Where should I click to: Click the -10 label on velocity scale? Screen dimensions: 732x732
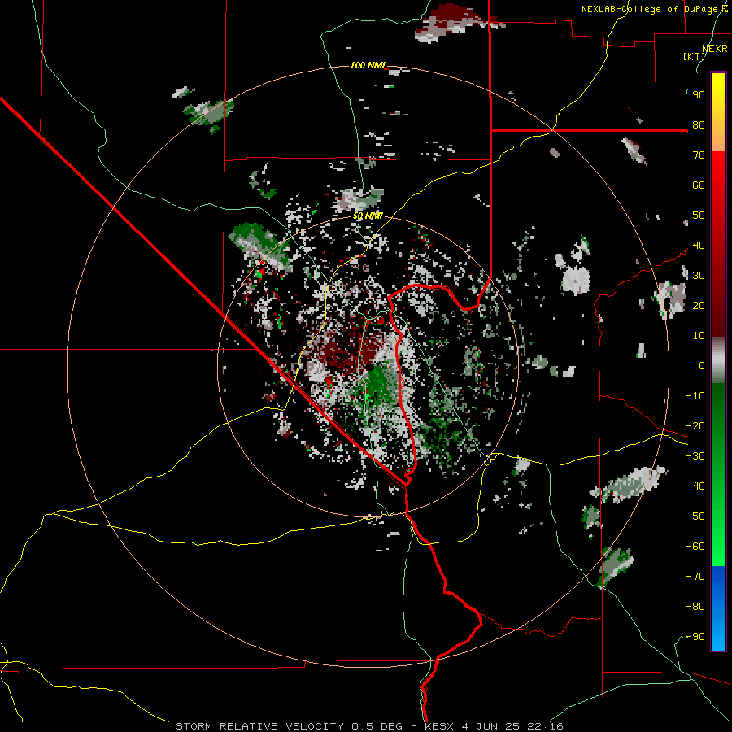(x=695, y=396)
